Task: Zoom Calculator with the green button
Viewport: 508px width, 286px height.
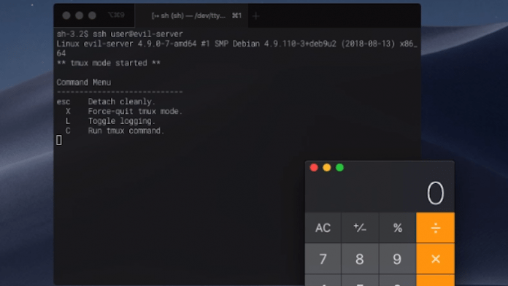Action: (x=339, y=168)
